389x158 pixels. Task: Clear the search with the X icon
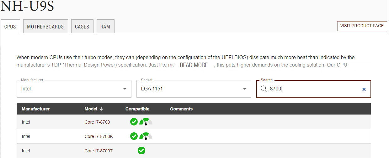click(364, 89)
